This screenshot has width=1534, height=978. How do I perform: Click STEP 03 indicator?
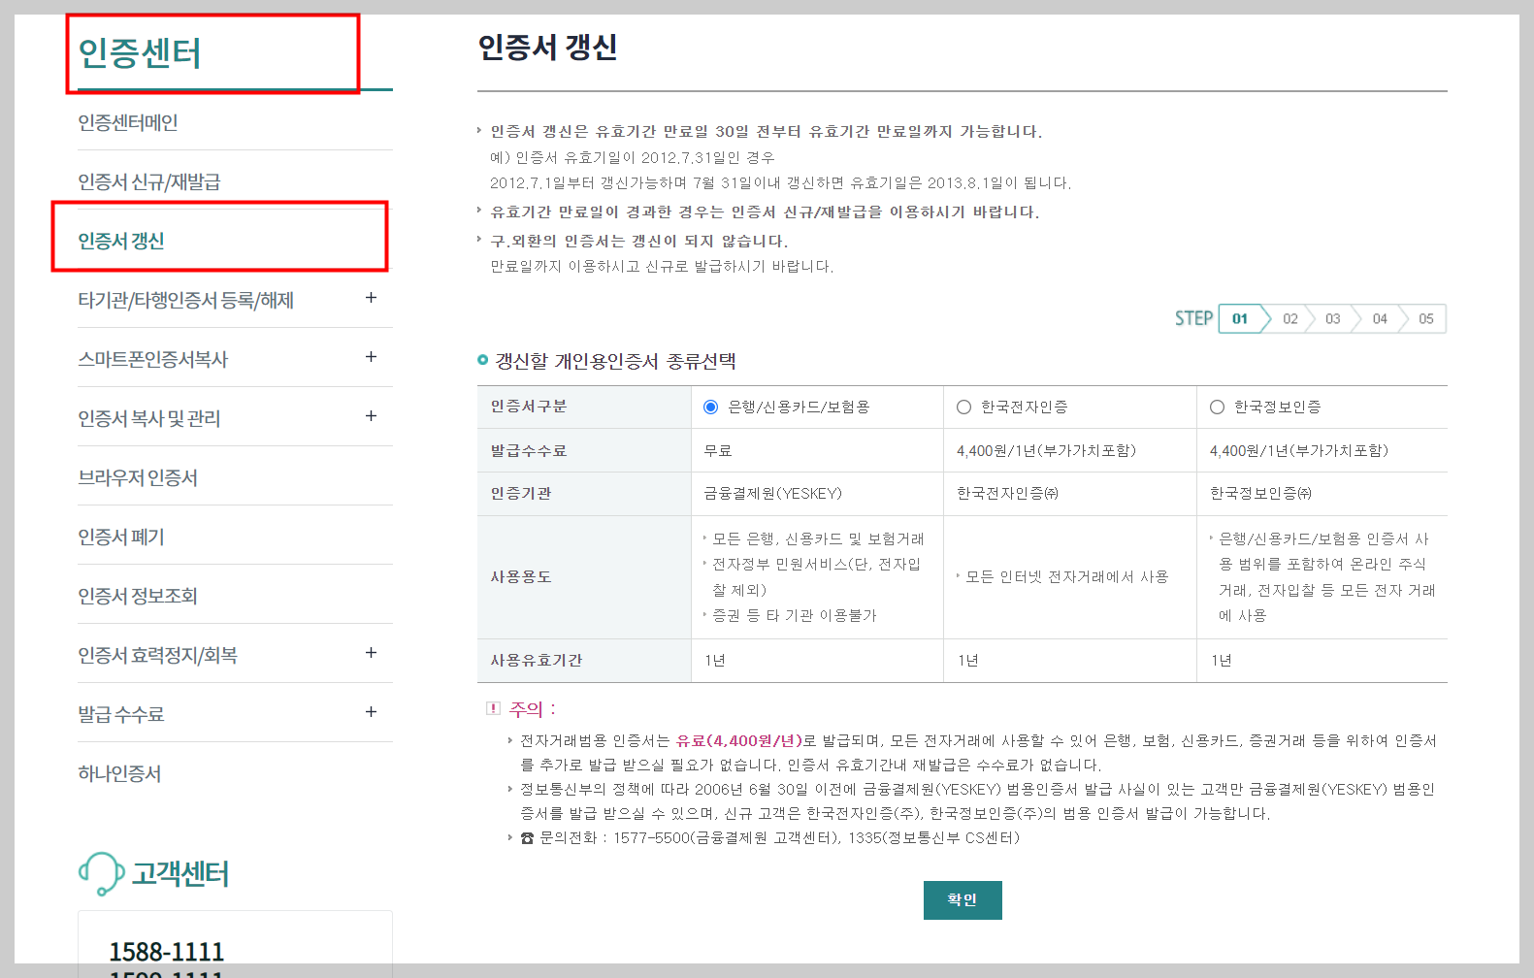point(1333,318)
